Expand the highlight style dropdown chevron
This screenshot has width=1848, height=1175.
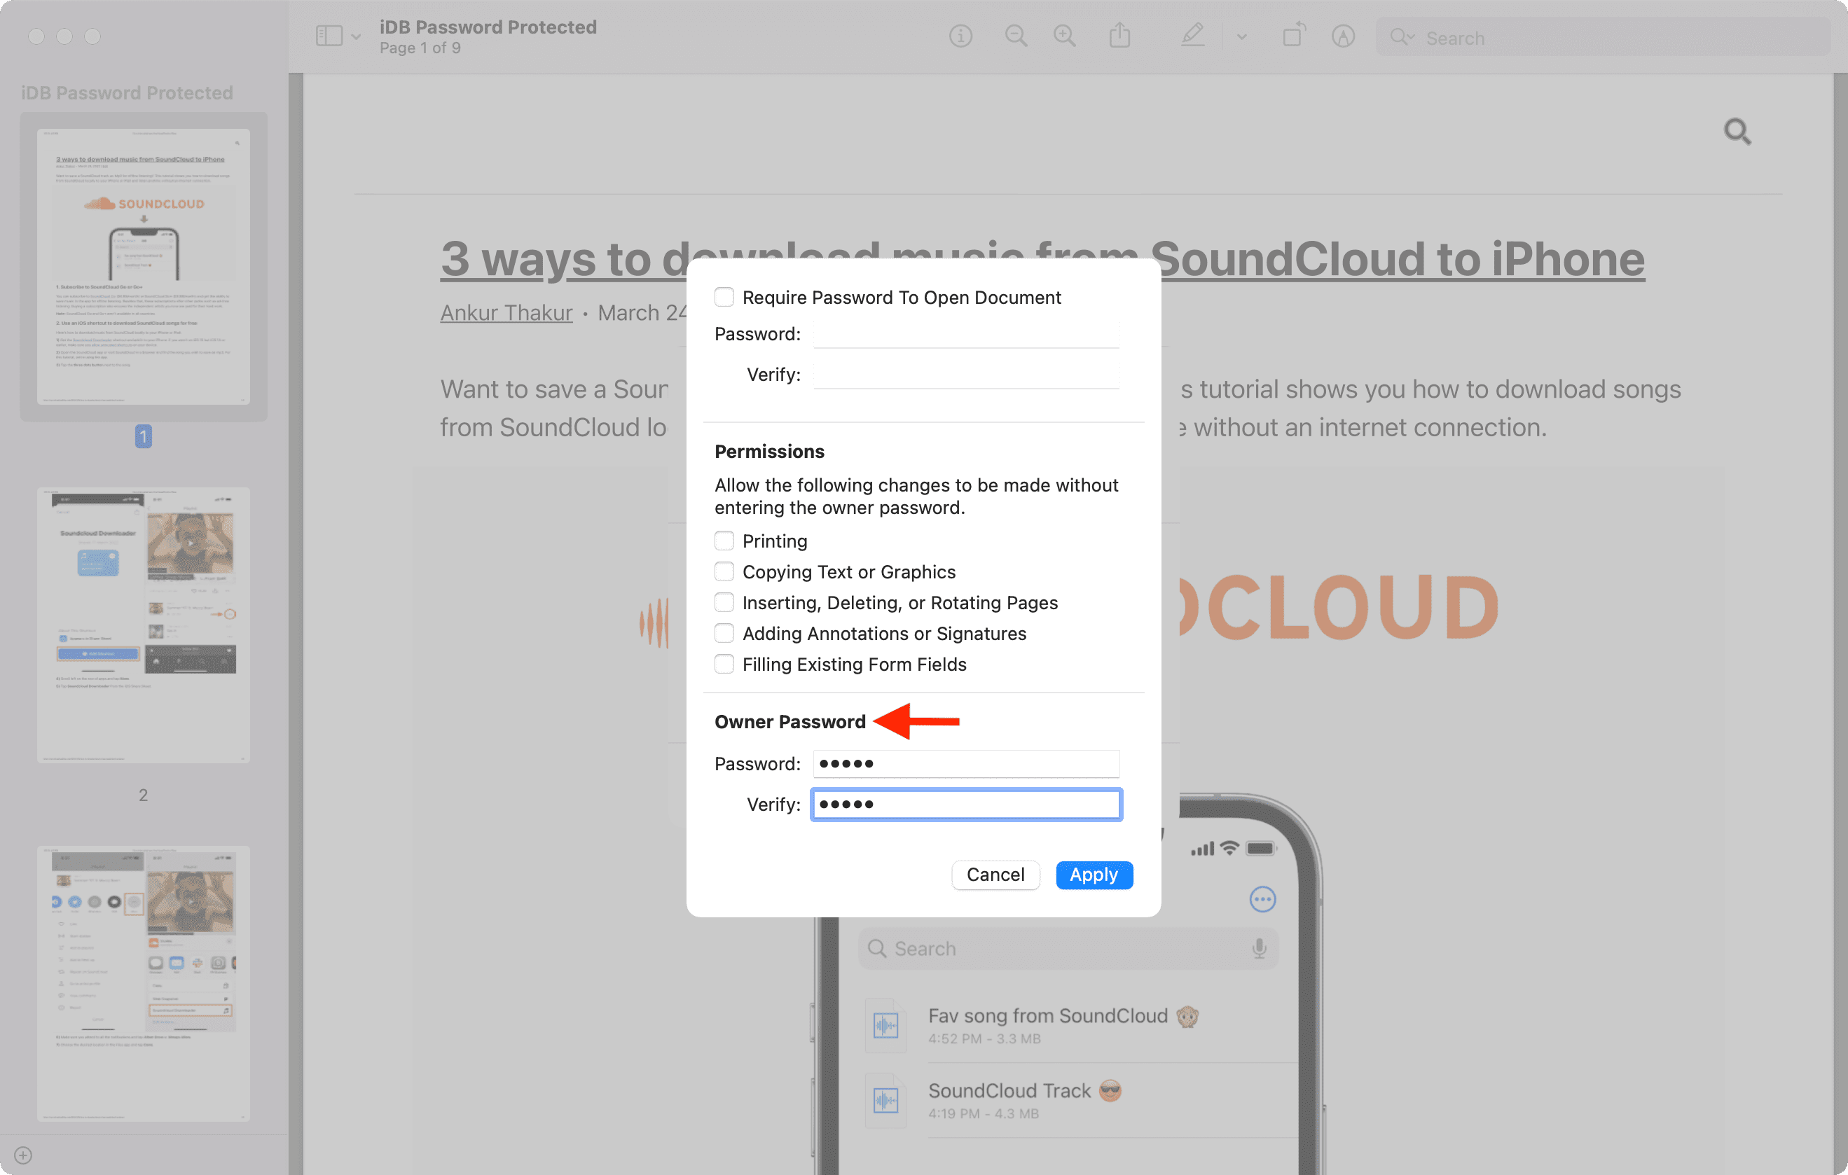coord(1242,37)
